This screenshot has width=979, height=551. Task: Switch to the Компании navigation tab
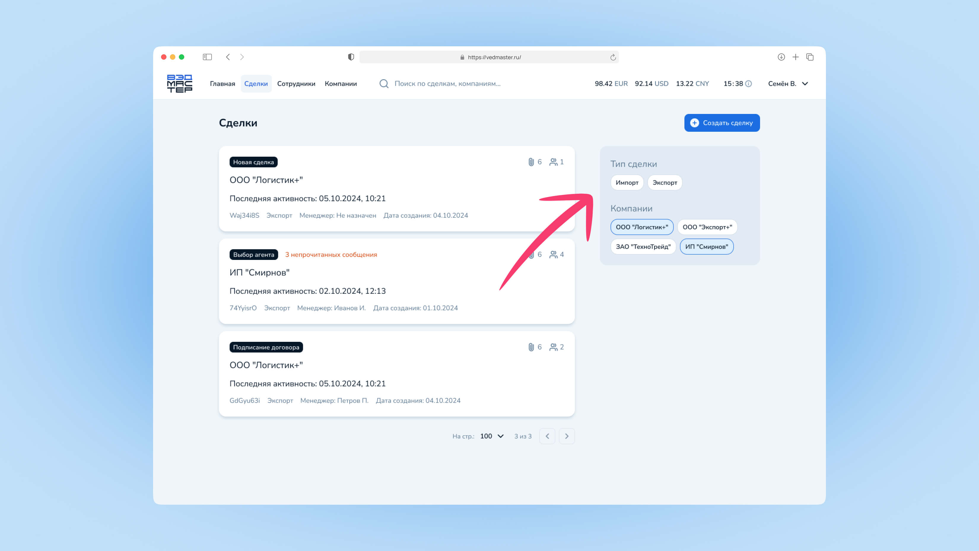pos(341,84)
